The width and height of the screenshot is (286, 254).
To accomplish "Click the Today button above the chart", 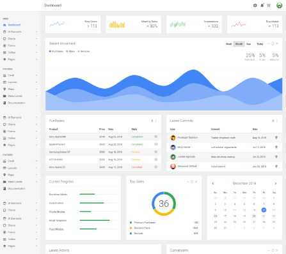I will click(260, 44).
